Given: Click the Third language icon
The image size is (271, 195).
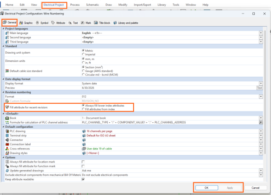Looking at the screenshot, I should (7, 42).
